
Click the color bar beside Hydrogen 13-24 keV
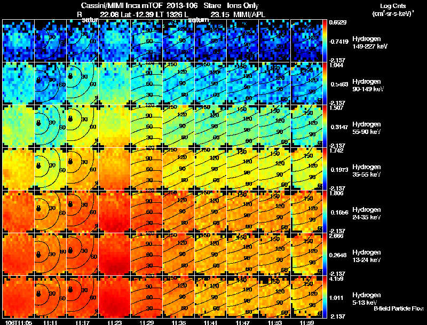pyautogui.click(x=325, y=255)
